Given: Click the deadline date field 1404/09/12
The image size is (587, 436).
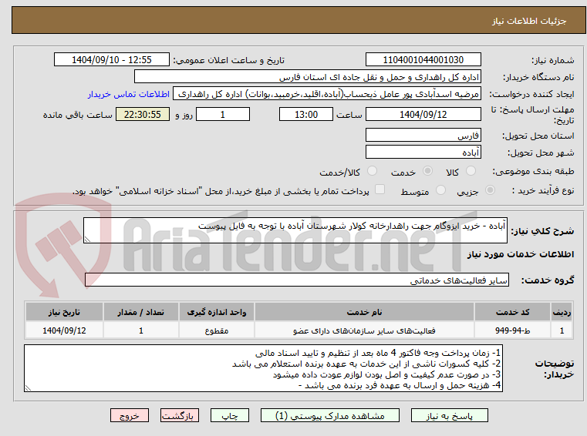Looking at the screenshot, I should 423,115.
